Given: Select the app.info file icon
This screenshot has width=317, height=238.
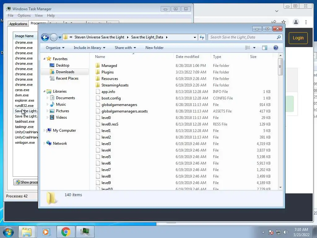Looking at the screenshot, I should point(98,91).
